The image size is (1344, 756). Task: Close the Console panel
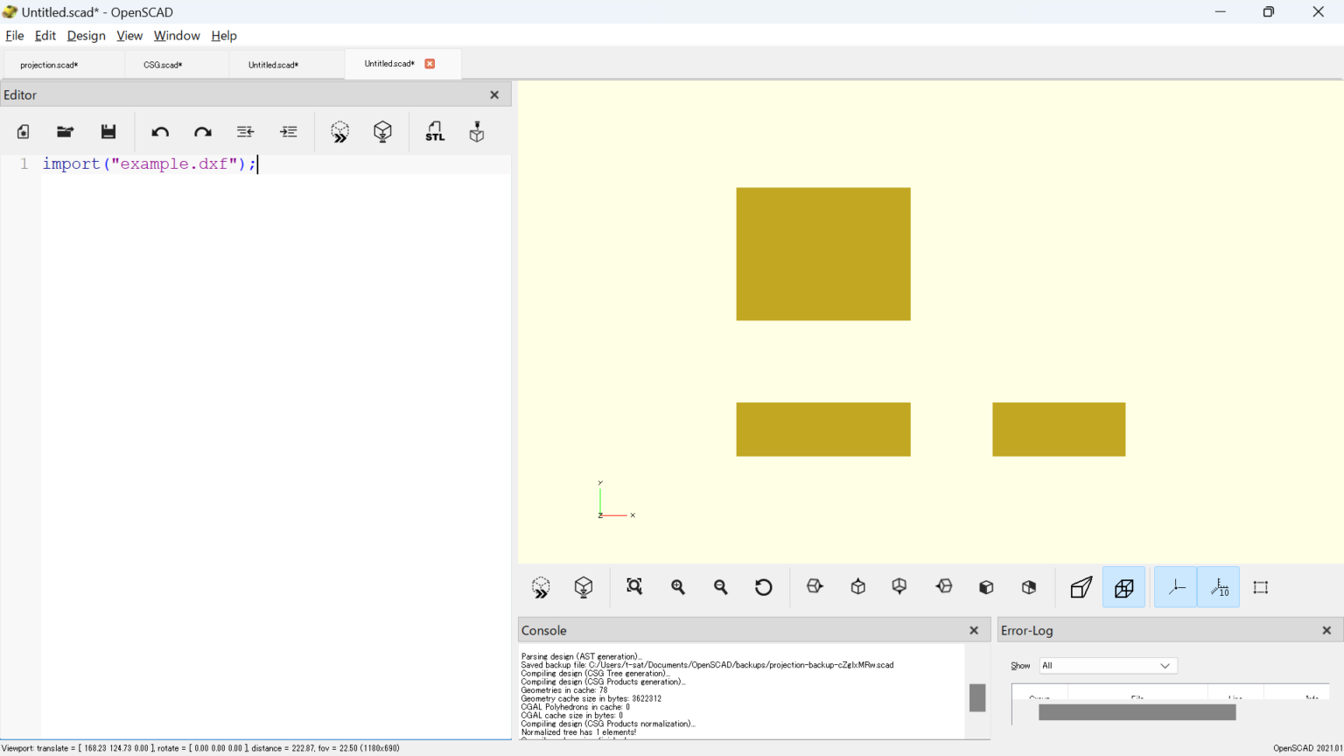[x=973, y=630]
